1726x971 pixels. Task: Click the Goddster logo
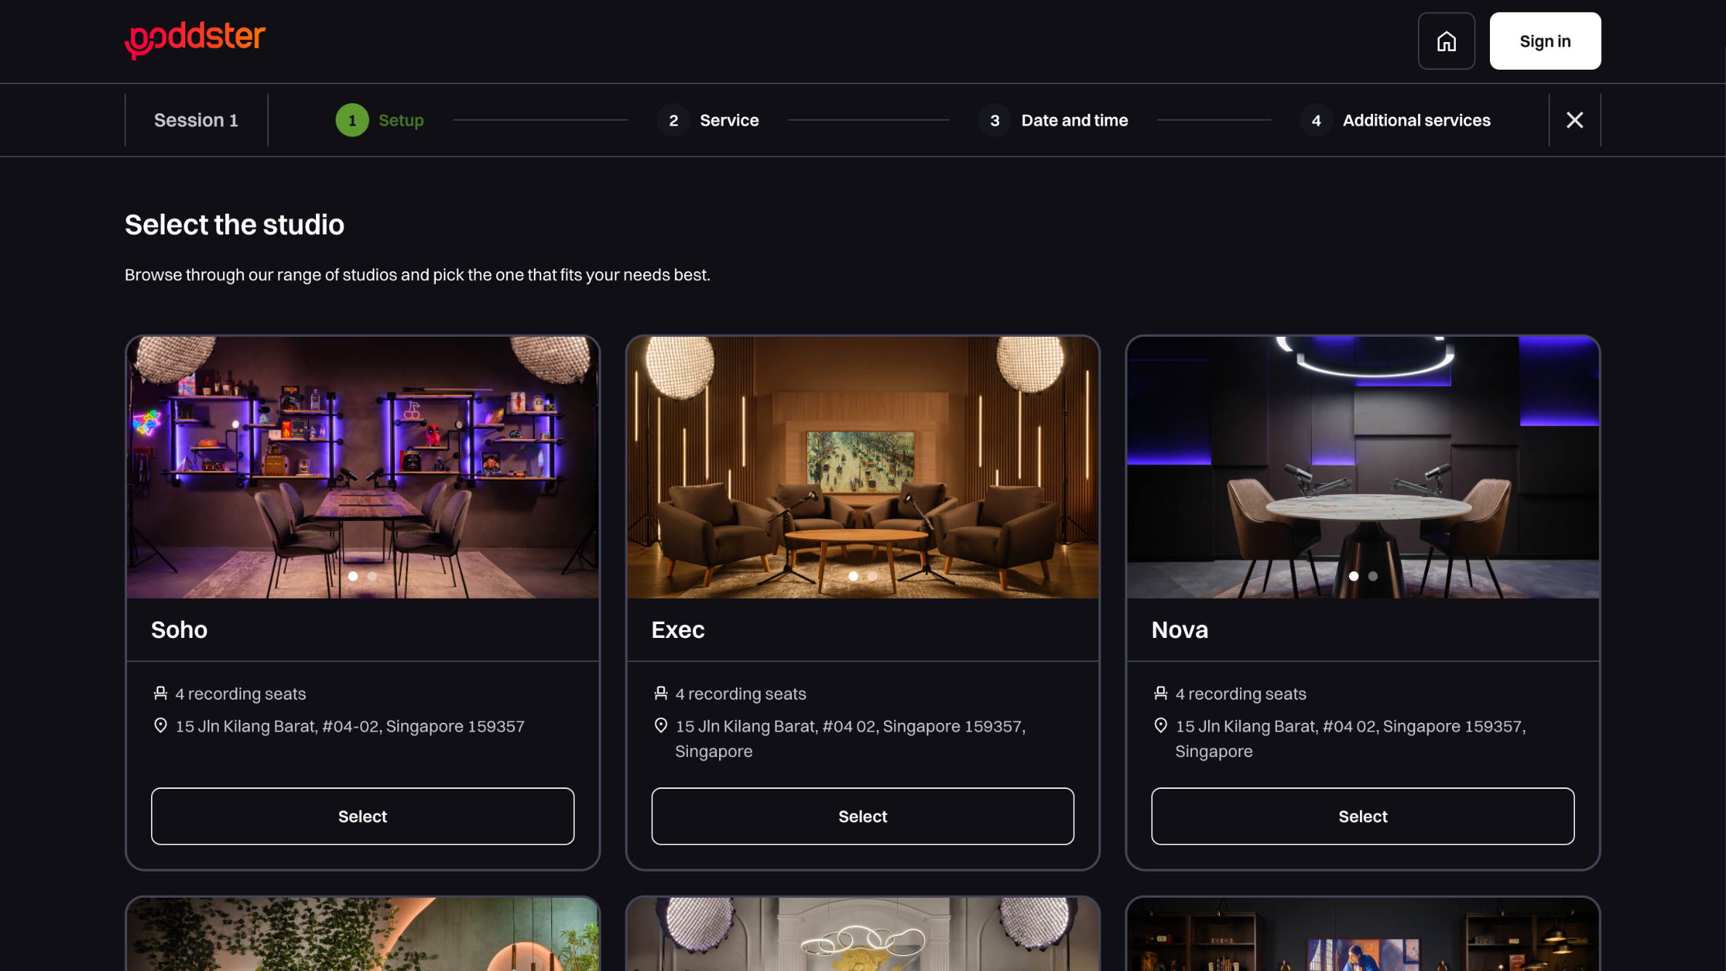click(195, 40)
